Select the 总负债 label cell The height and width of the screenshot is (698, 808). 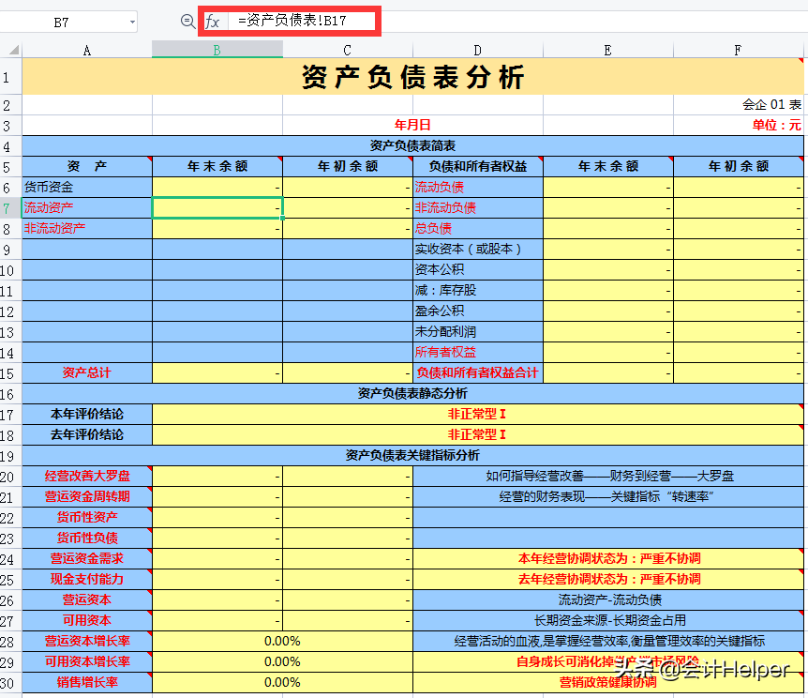click(477, 228)
